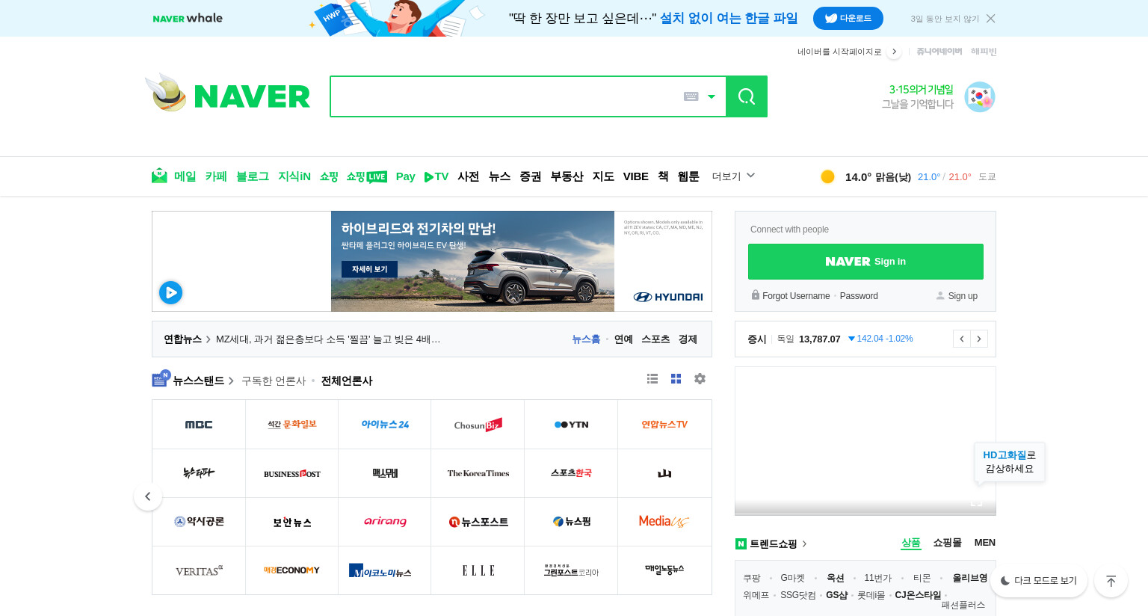This screenshot has height=616, width=1148.
Task: Open the Chosun Biz press logo
Action: (x=478, y=425)
